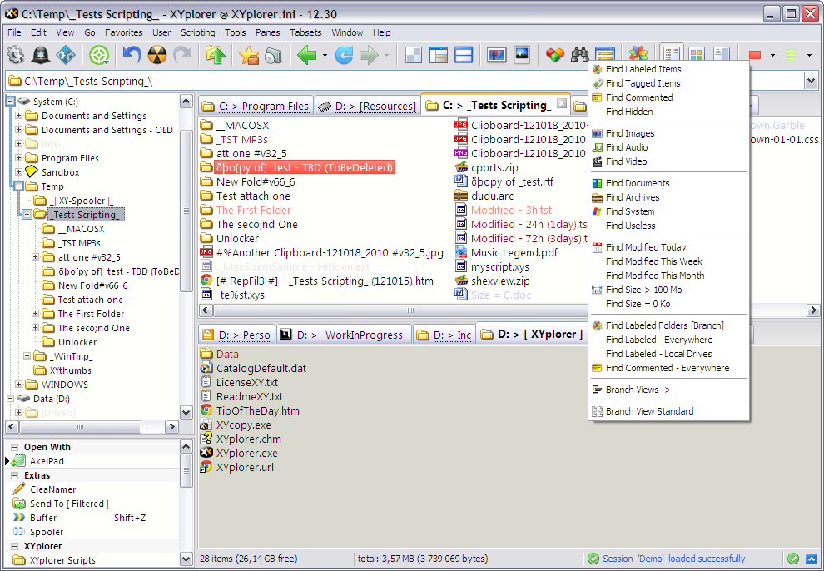Go up one folder level

point(215,55)
